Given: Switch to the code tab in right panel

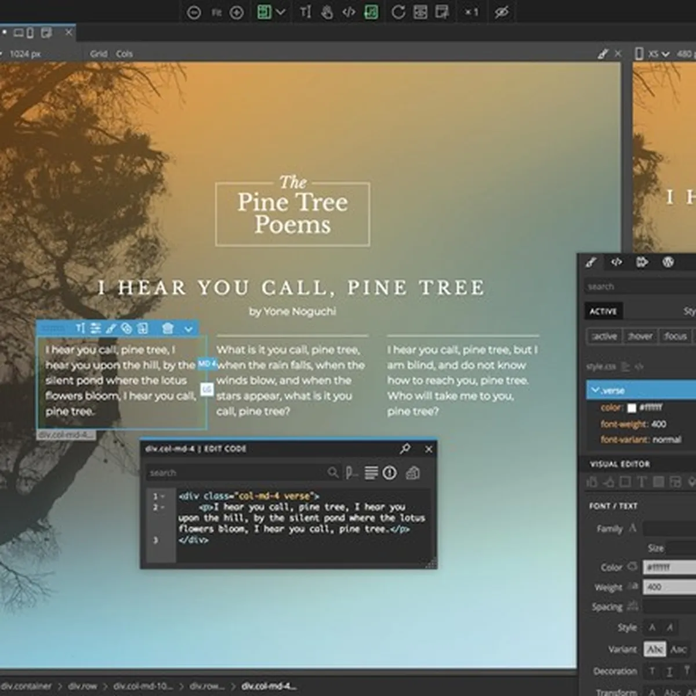Looking at the screenshot, I should 617,262.
